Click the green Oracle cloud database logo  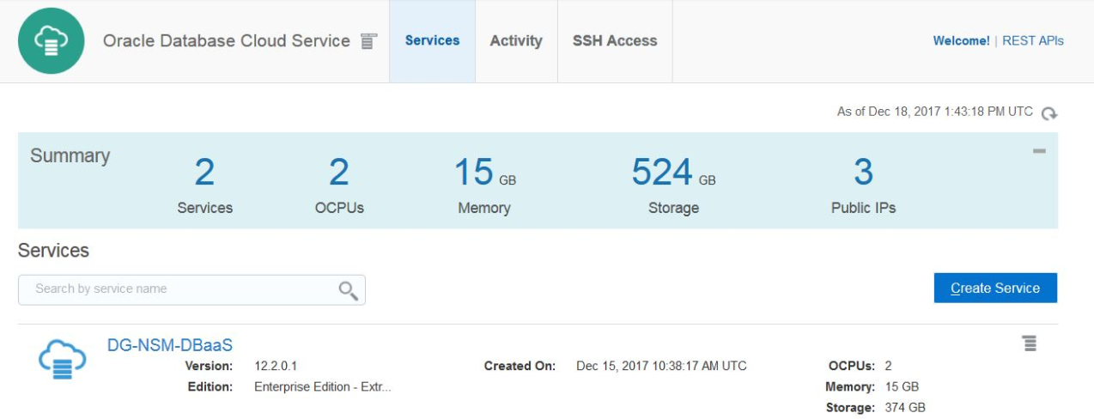click(x=51, y=41)
